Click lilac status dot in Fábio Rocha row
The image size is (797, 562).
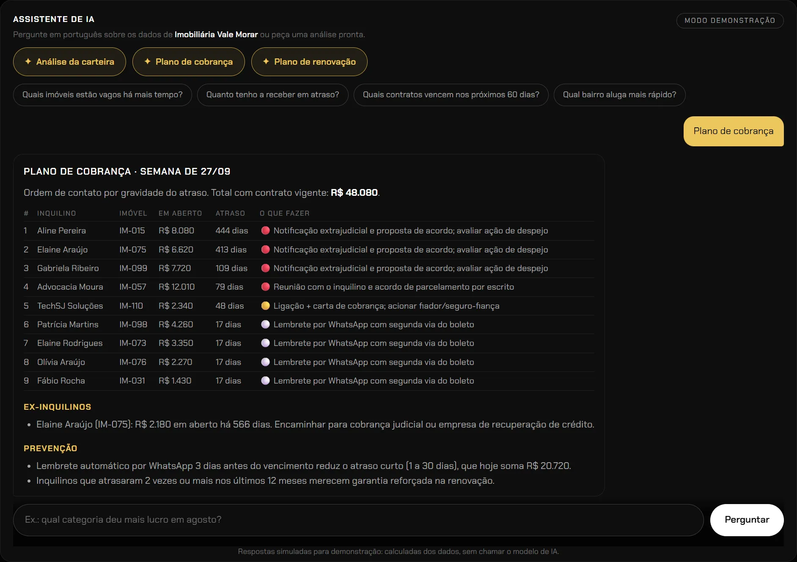point(266,381)
